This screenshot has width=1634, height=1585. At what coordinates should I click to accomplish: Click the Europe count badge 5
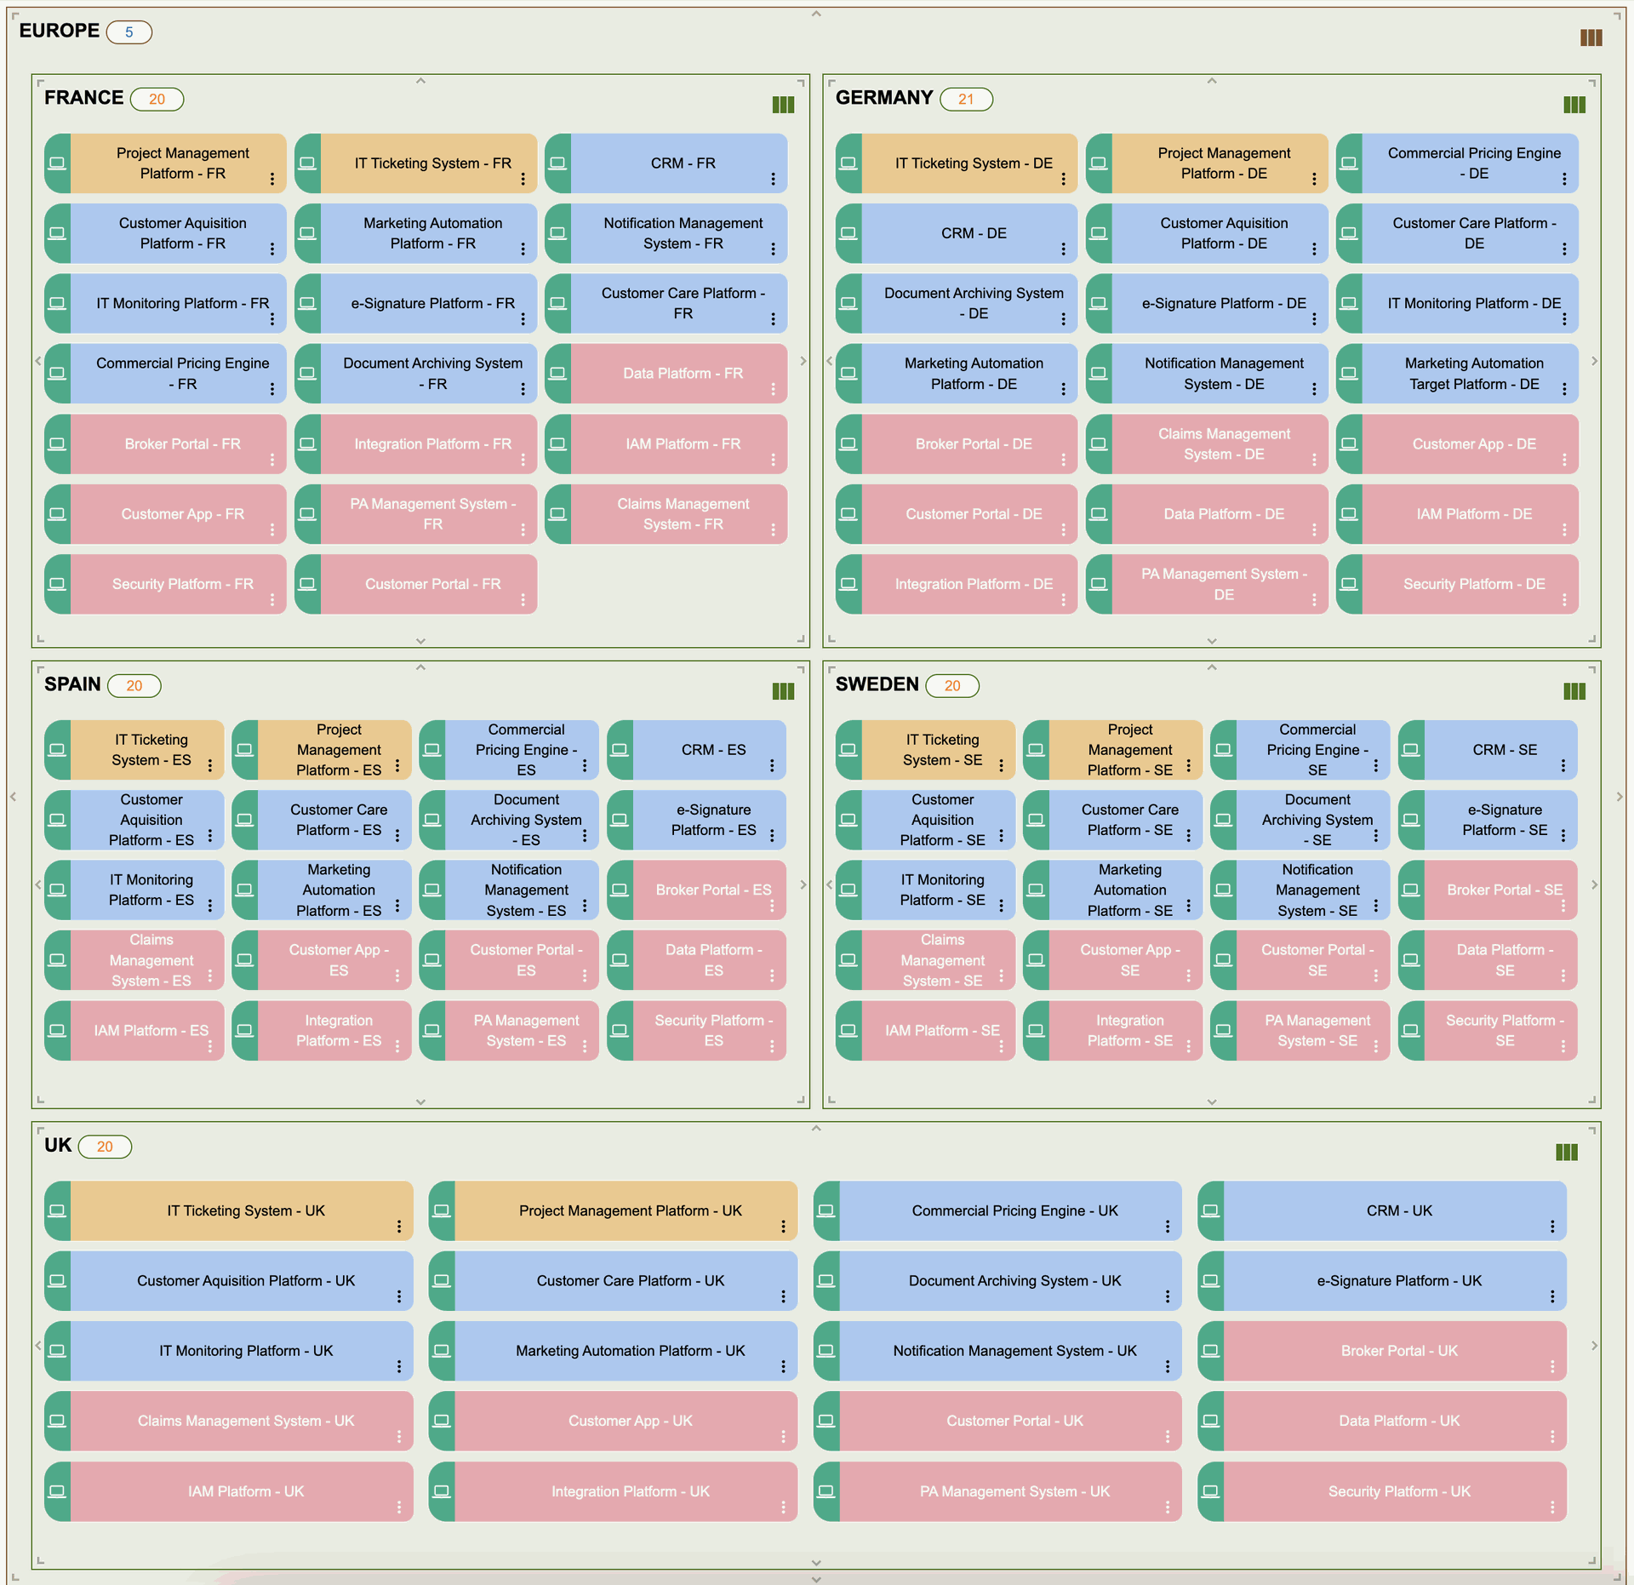[129, 32]
